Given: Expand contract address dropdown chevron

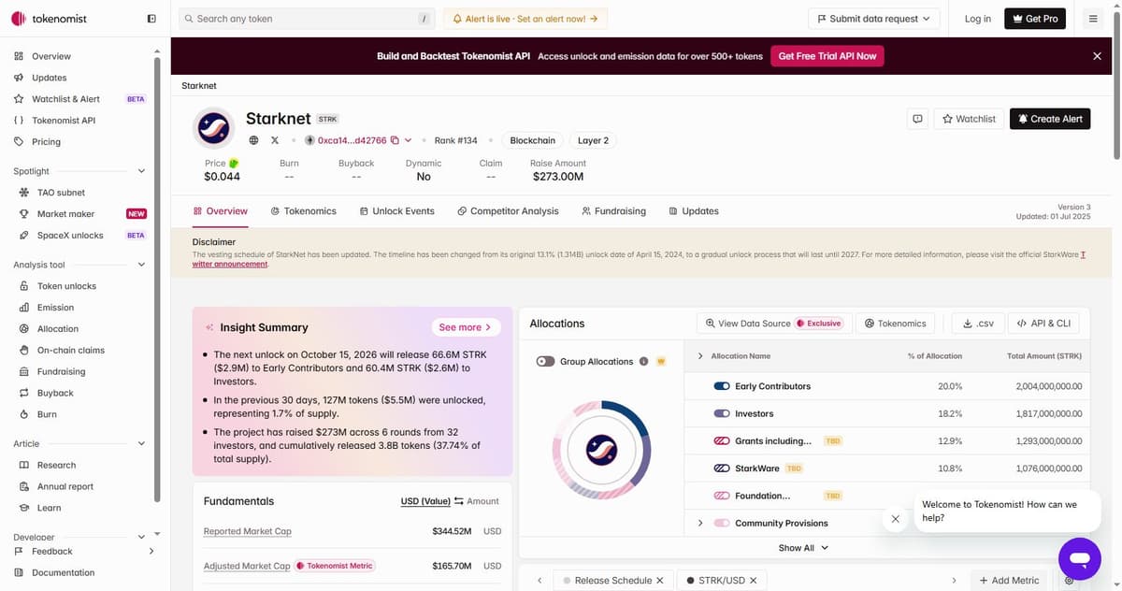Looking at the screenshot, I should [409, 140].
